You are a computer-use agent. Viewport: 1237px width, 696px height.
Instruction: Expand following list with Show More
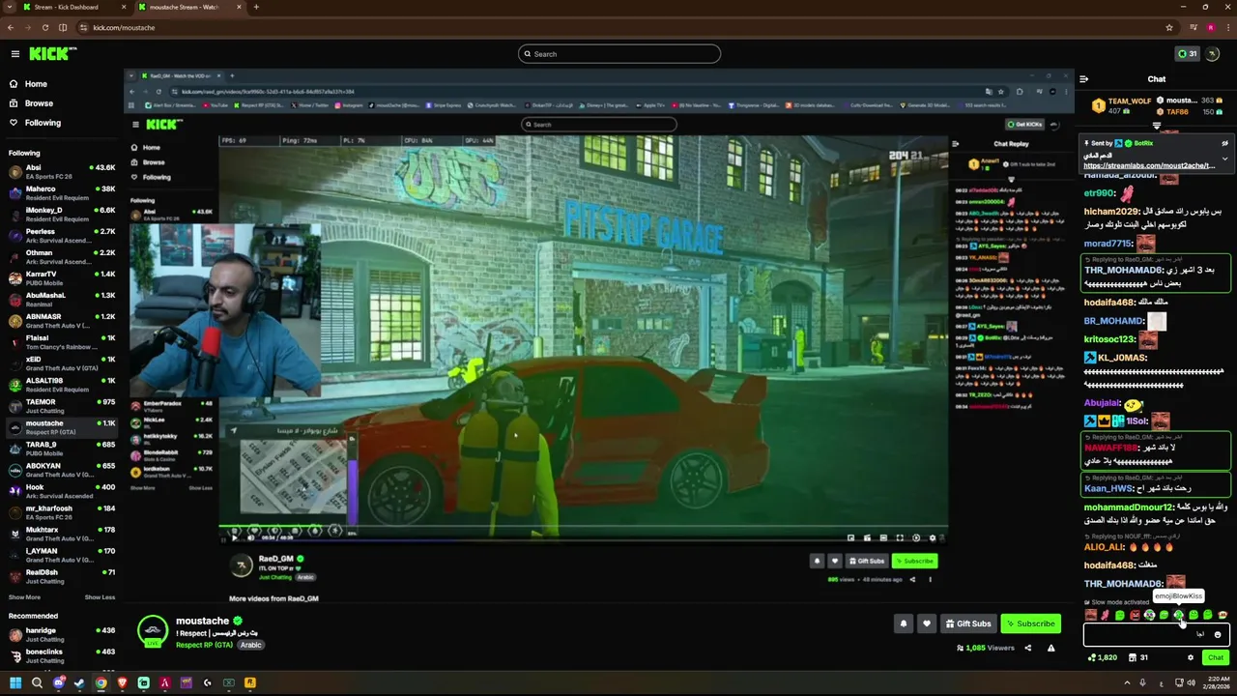point(24,597)
